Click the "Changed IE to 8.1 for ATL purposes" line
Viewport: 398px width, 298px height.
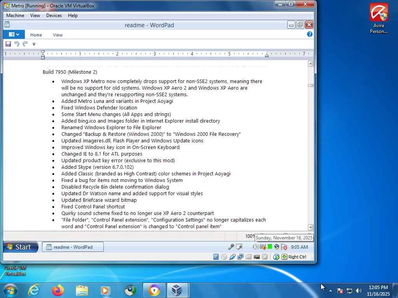pyautogui.click(x=102, y=154)
